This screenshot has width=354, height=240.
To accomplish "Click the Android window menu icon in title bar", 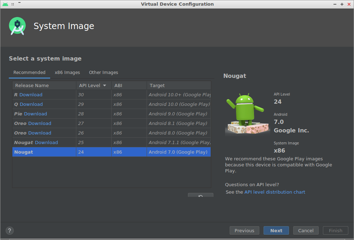I will (5, 4).
